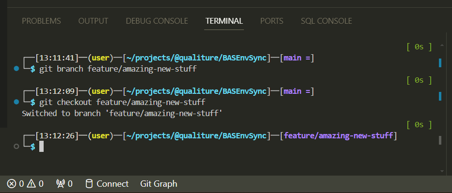452x193 pixels.
Task: Click the 13:12:09 timestamp
Action: click(57, 91)
